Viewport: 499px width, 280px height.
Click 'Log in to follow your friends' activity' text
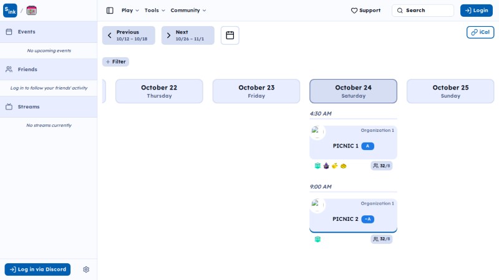49,88
